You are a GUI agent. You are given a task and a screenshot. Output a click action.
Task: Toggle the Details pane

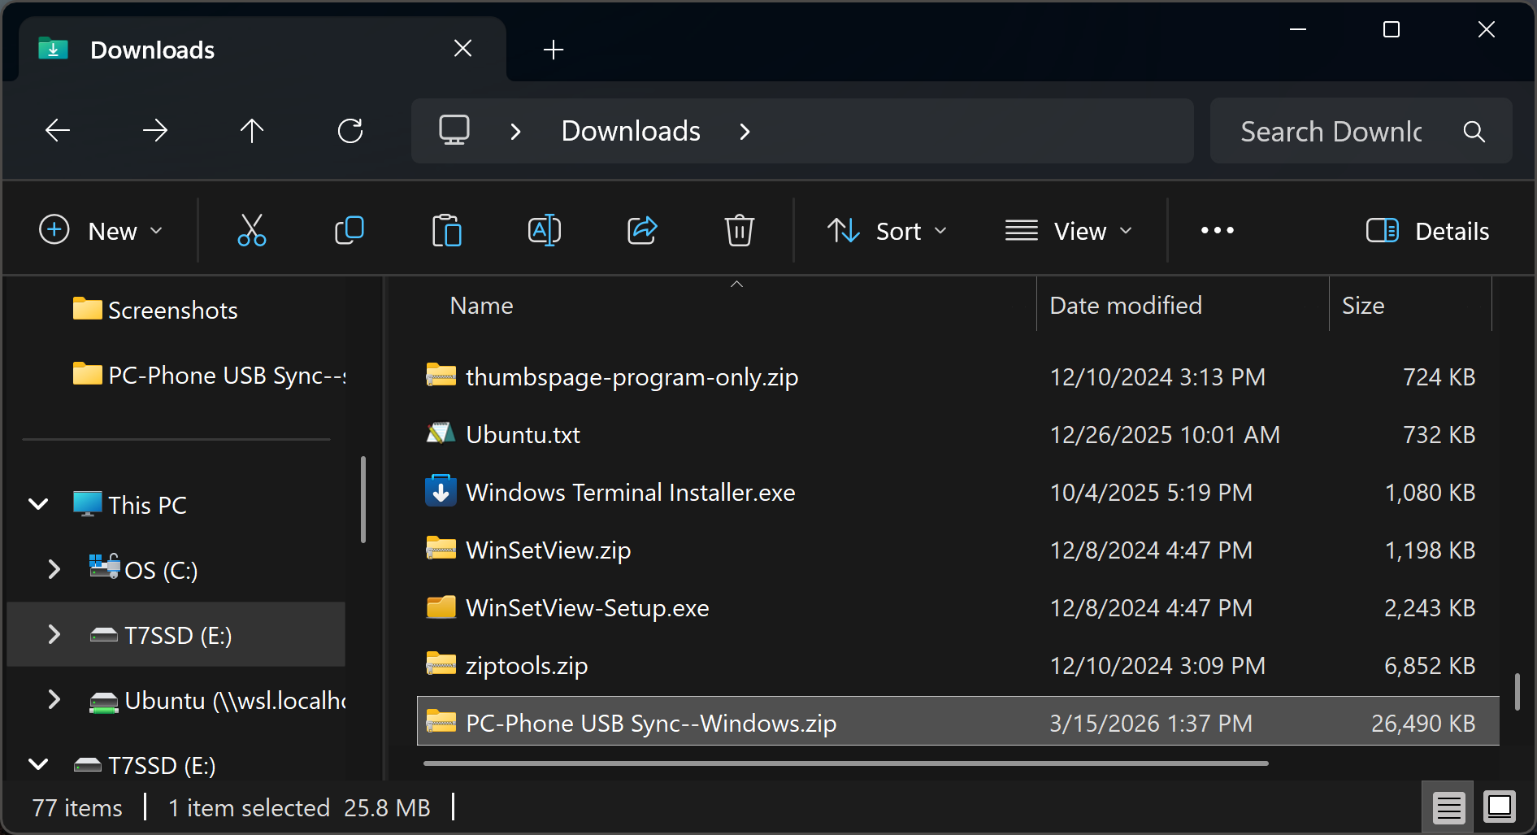coord(1427,231)
